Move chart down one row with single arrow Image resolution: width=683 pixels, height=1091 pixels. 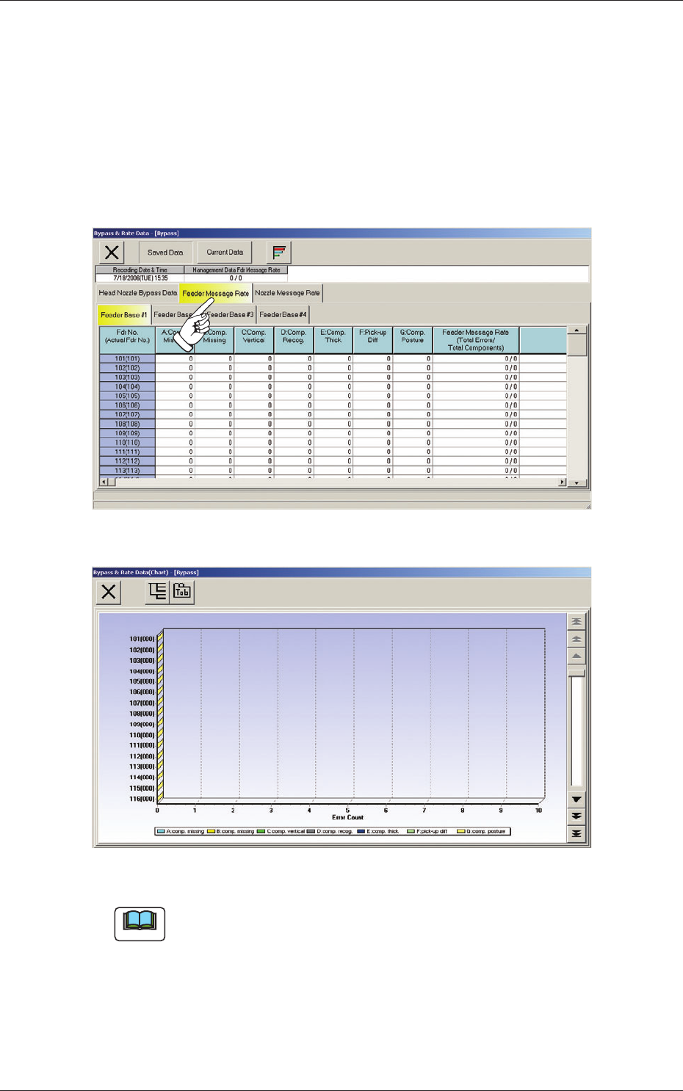point(577,800)
